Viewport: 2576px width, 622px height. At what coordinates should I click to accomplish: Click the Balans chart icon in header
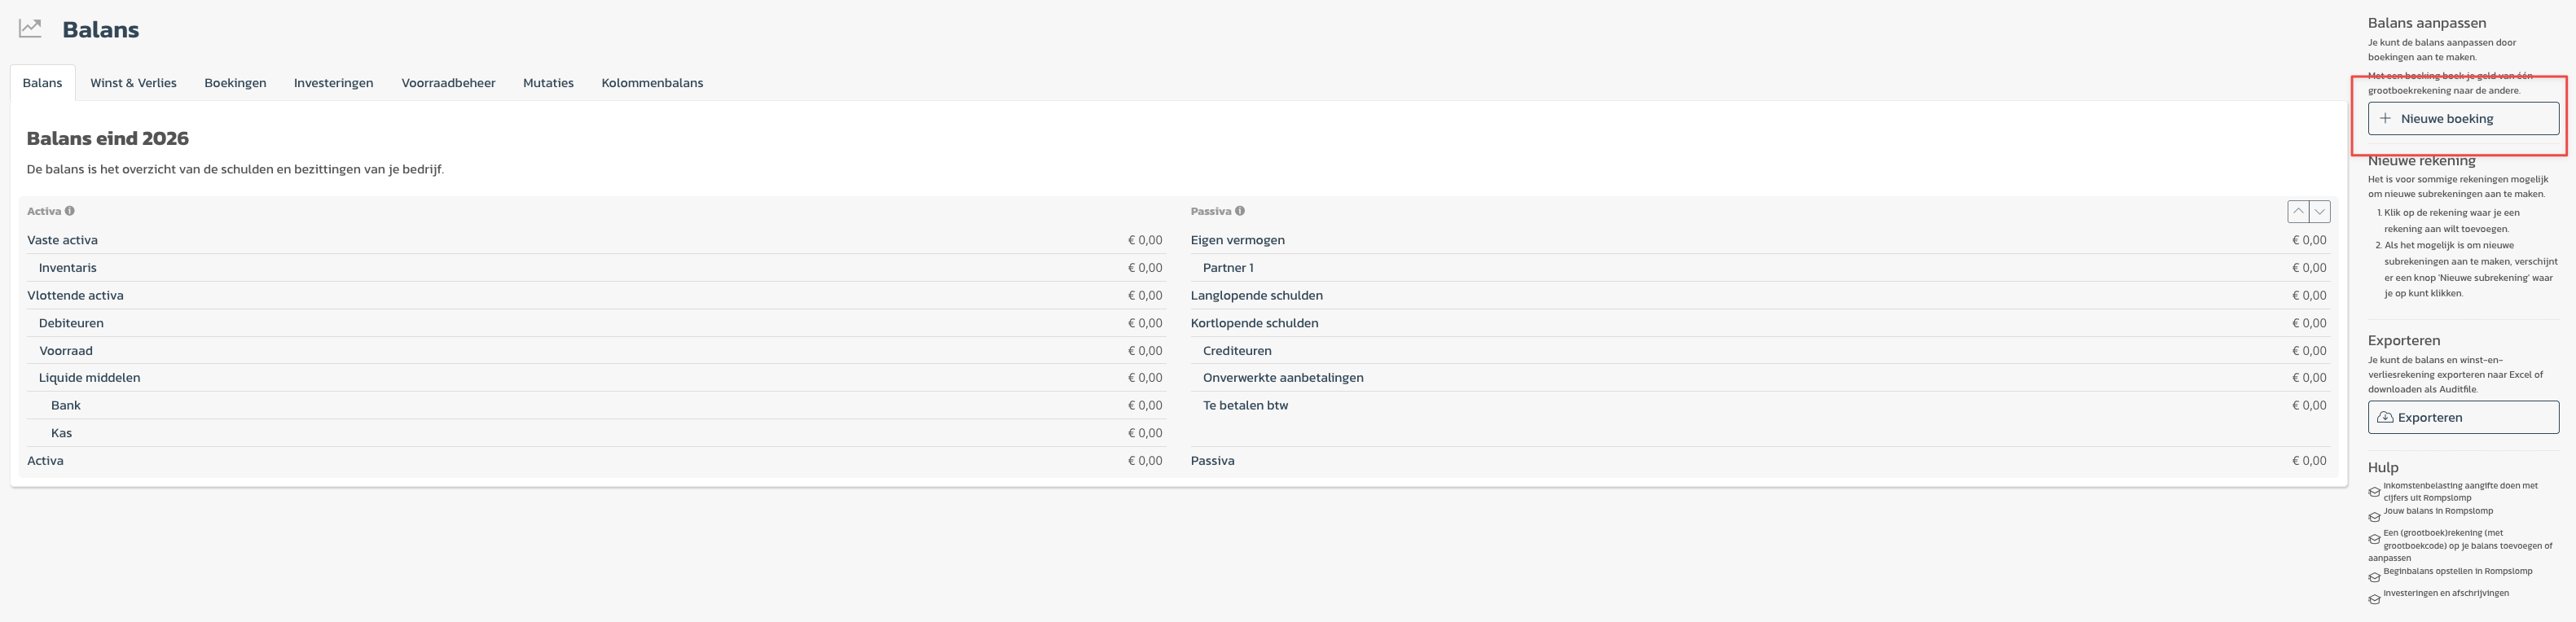(x=30, y=29)
